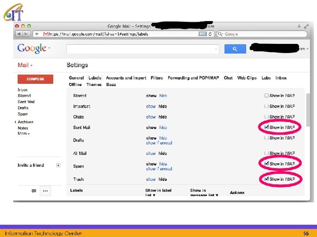
Task: Open the Web Clips tab
Action: point(247,78)
